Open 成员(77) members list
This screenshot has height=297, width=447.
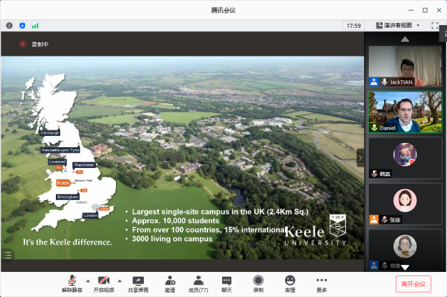[x=198, y=284]
